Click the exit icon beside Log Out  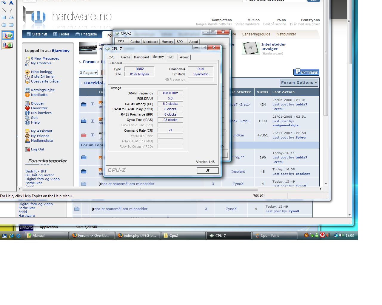pyautogui.click(x=27, y=150)
